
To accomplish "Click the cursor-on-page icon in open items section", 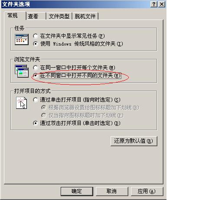I will pos(21,103).
